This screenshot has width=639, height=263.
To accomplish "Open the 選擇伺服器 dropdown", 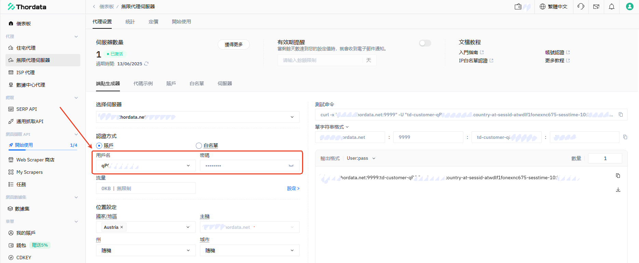I will point(198,117).
